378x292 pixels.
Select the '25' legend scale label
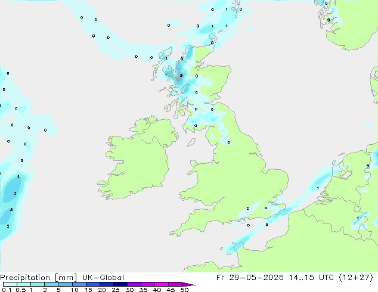coord(116,290)
